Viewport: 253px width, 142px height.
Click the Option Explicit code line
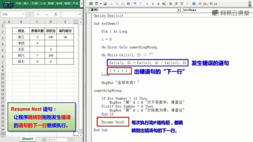108,16
